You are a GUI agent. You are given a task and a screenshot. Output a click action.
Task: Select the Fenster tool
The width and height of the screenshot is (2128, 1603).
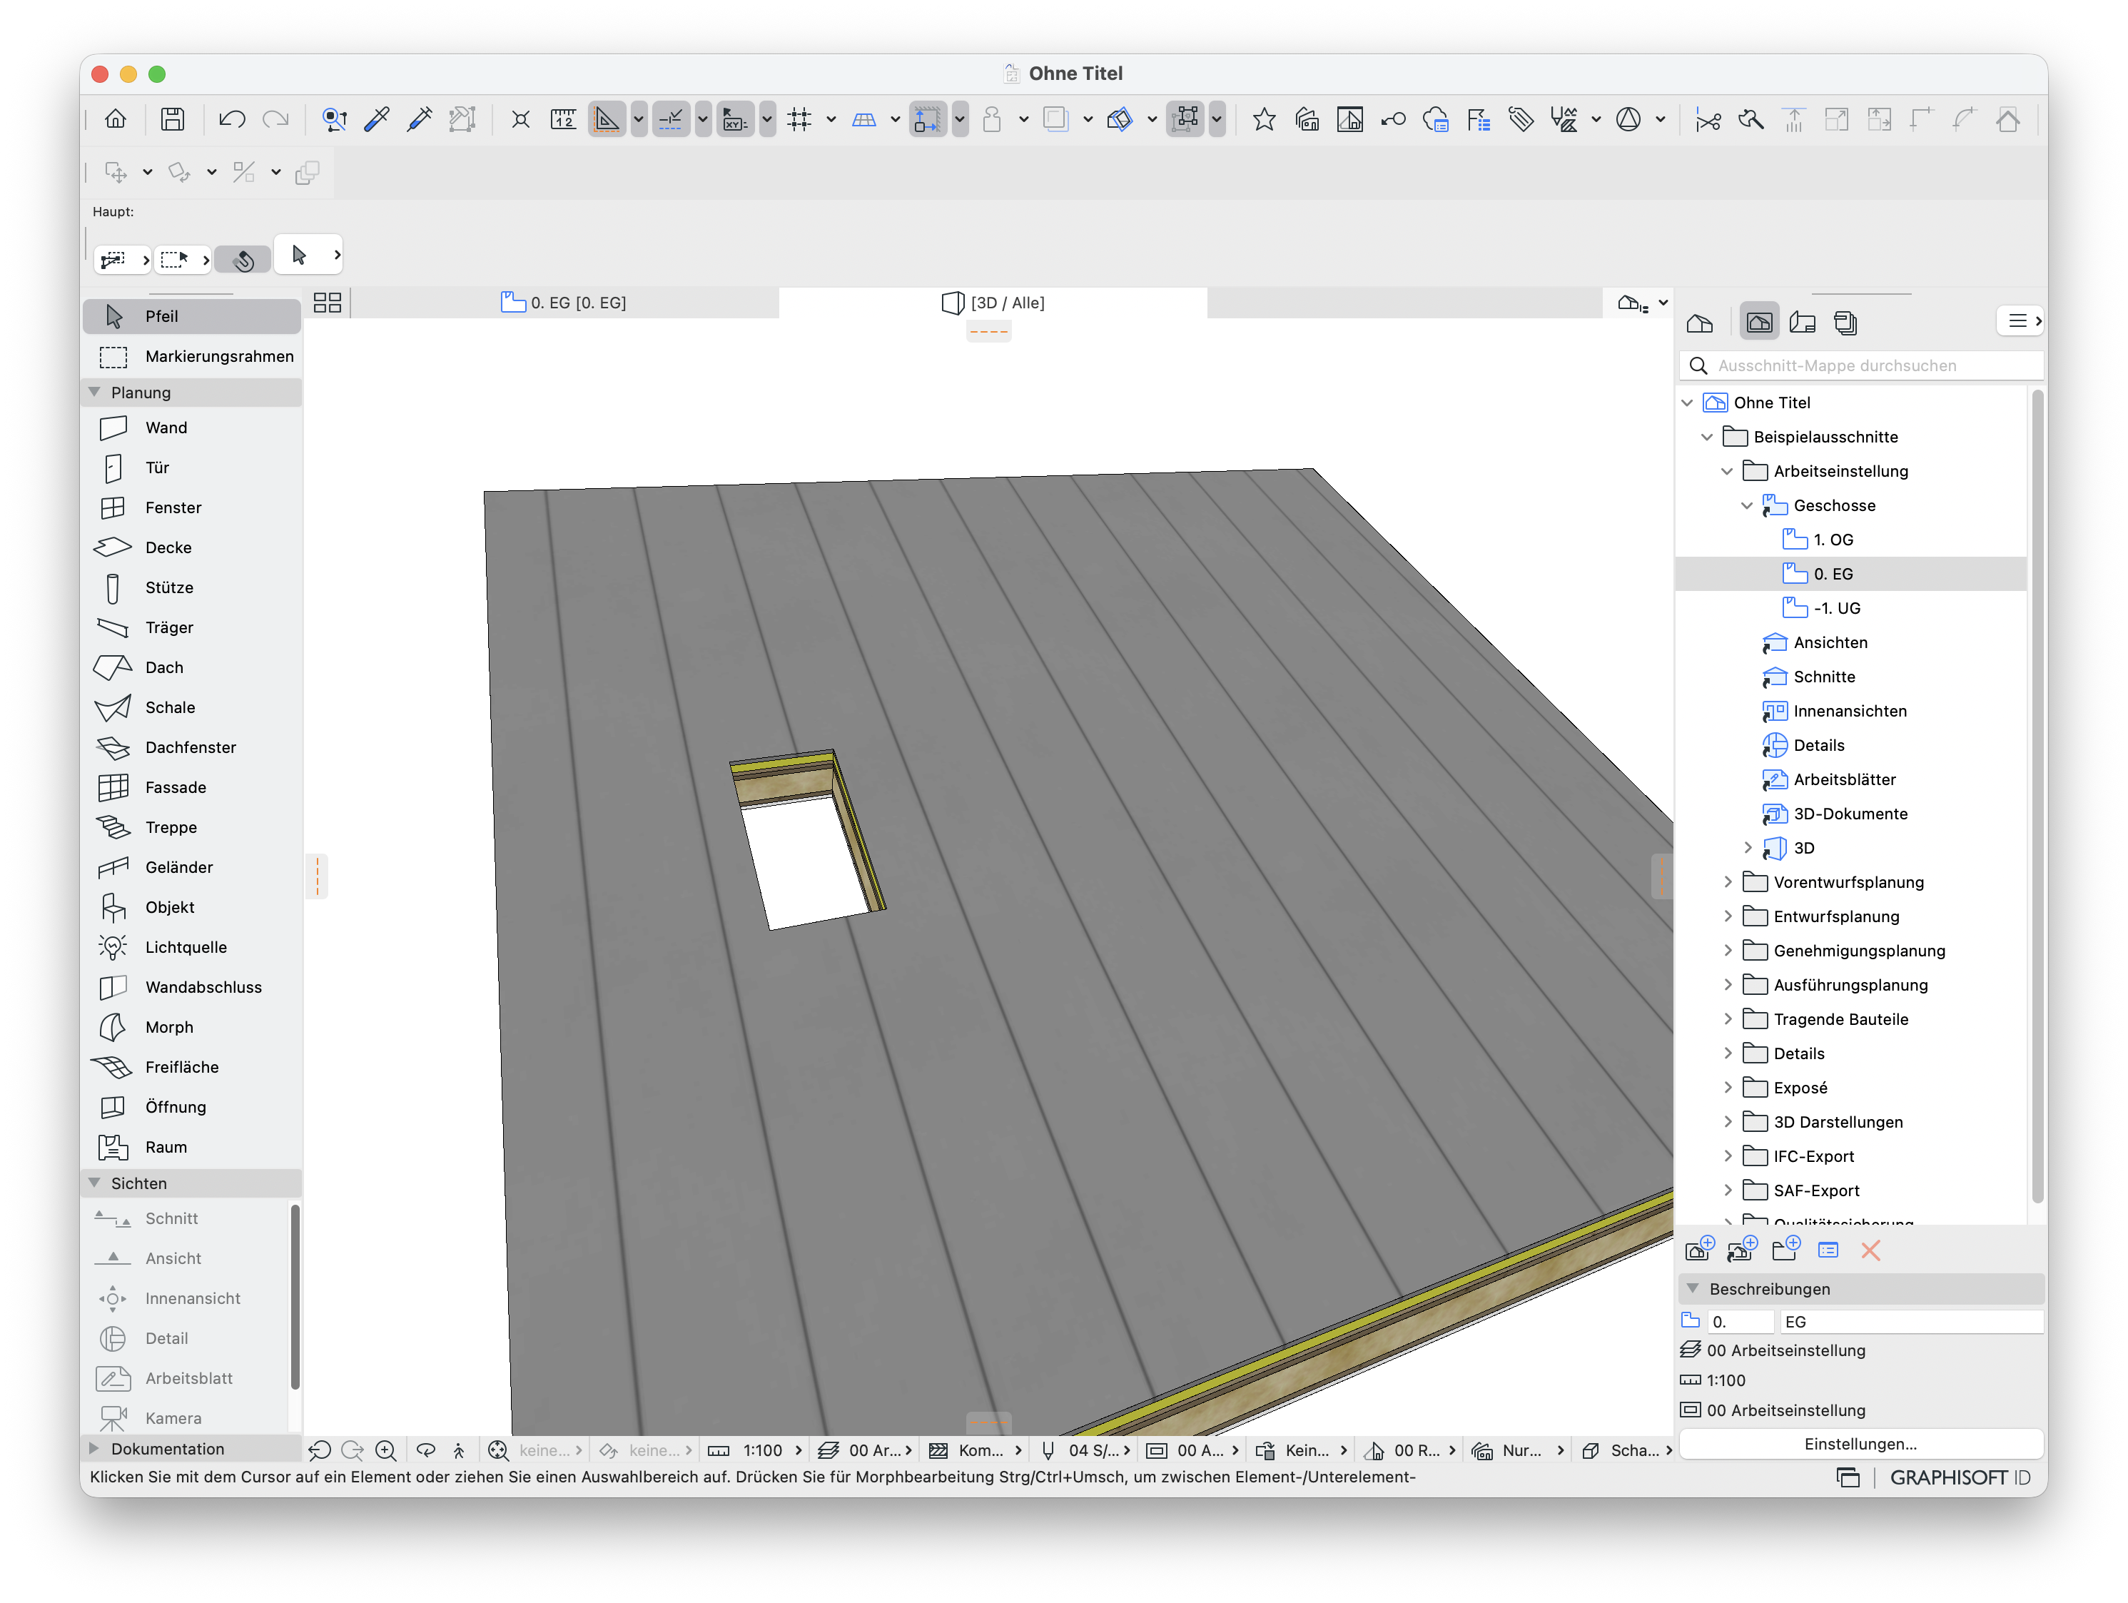click(x=191, y=507)
